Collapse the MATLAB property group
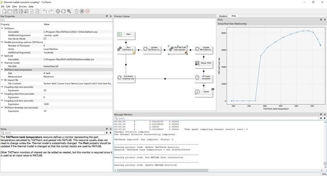 pos(2,56)
